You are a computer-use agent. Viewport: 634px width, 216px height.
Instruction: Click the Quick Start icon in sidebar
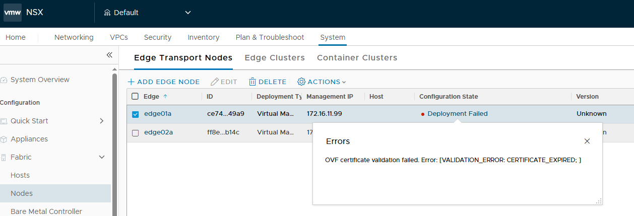[x=4, y=121]
